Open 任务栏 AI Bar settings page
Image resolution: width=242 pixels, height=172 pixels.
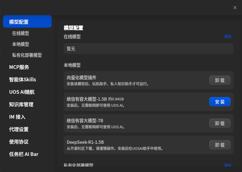click(x=24, y=154)
